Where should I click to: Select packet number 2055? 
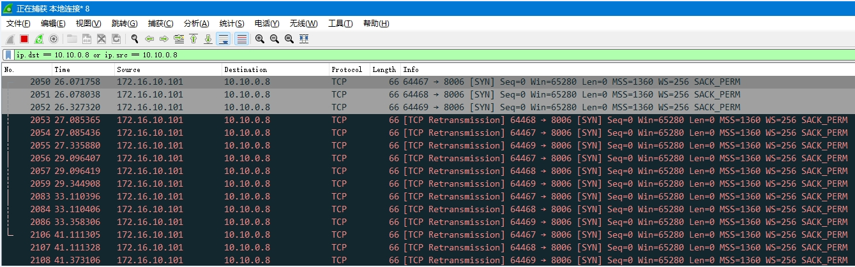pyautogui.click(x=428, y=145)
